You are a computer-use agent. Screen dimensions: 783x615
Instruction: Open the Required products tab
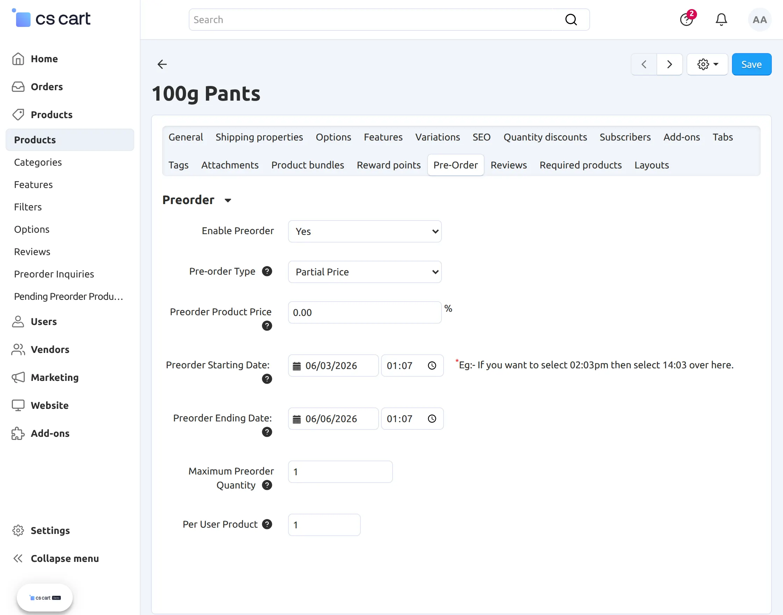point(580,165)
